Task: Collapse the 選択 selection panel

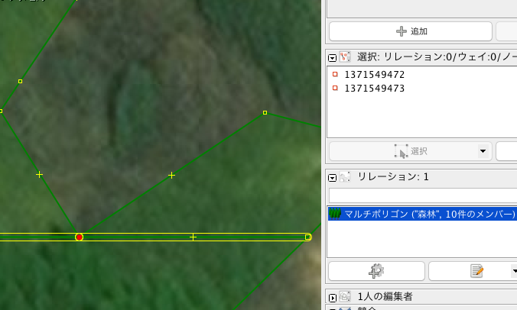Action: click(332, 58)
